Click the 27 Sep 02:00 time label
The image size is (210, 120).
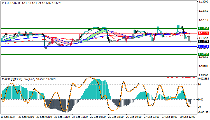tap(152, 117)
